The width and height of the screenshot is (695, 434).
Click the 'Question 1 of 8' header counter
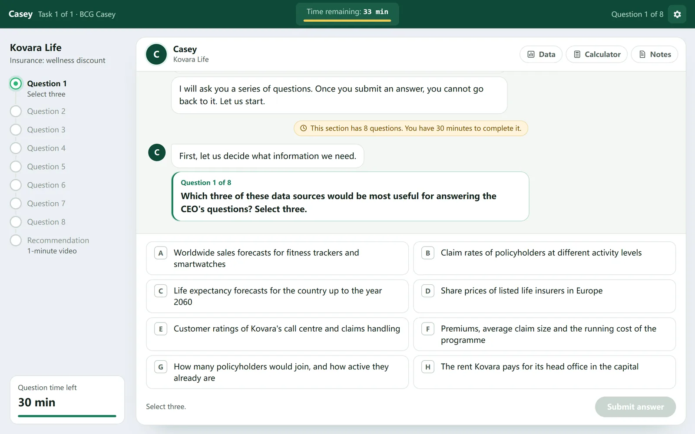[637, 14]
